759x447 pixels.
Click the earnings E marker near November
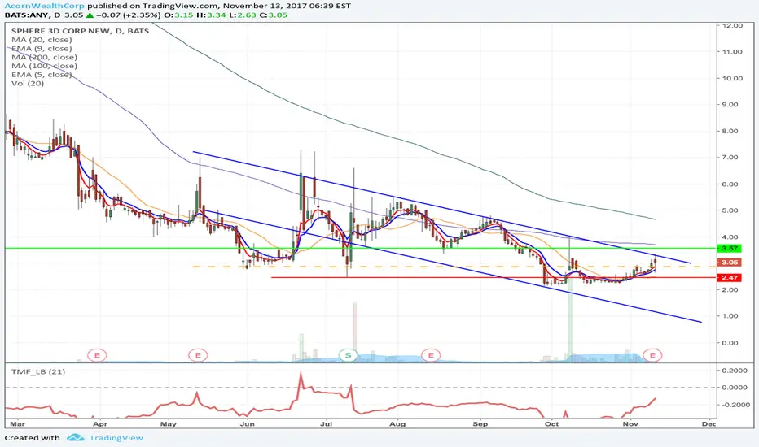click(x=652, y=355)
